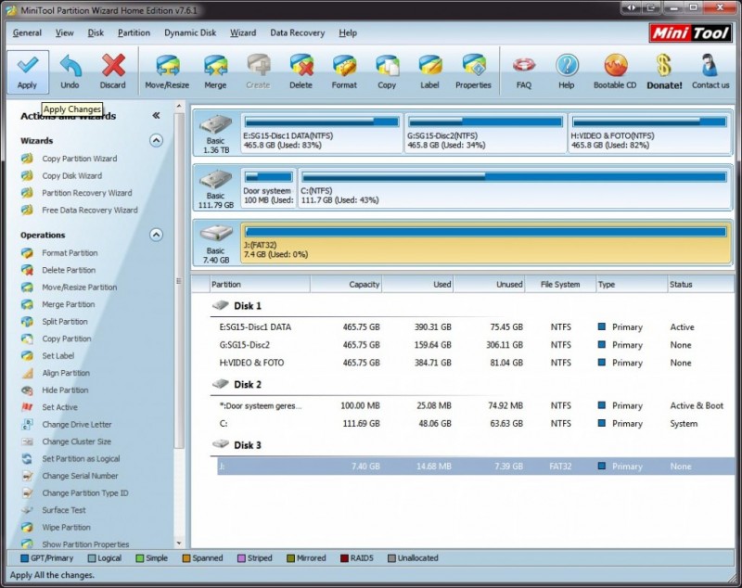Apply pending changes with the Apply checkmark

(28, 72)
